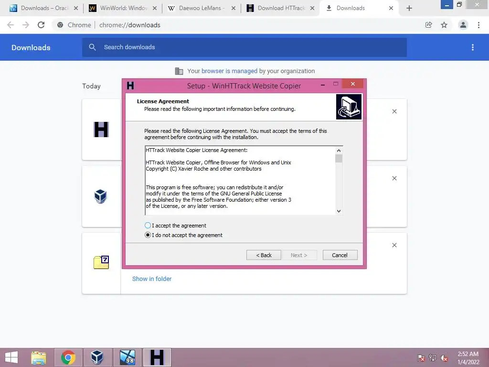Open the Windows 98 app in taskbar
489x367 pixels.
tap(128, 357)
